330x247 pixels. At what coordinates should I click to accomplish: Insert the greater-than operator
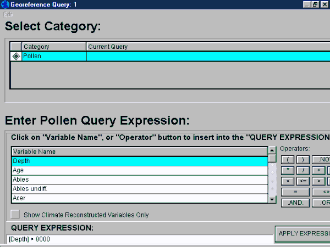tap(318, 181)
